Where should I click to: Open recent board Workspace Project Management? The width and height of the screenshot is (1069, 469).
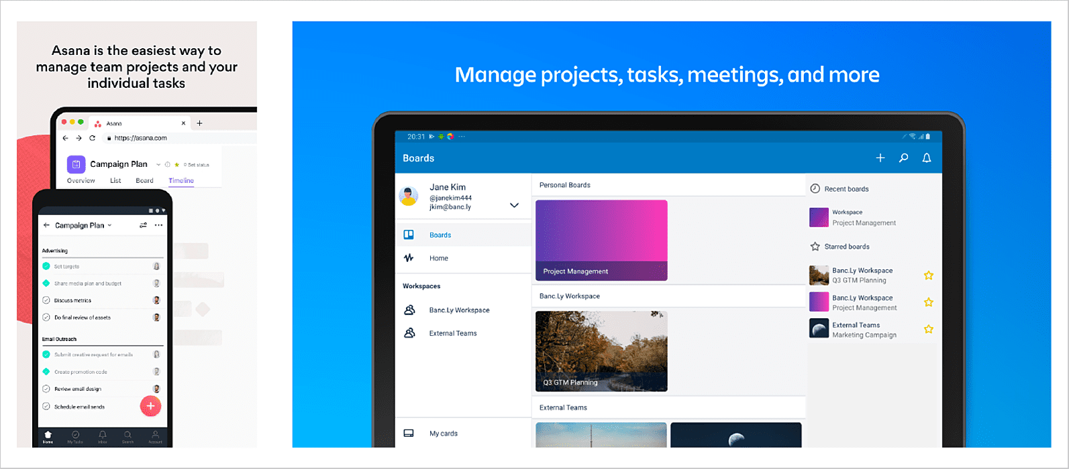click(x=874, y=217)
